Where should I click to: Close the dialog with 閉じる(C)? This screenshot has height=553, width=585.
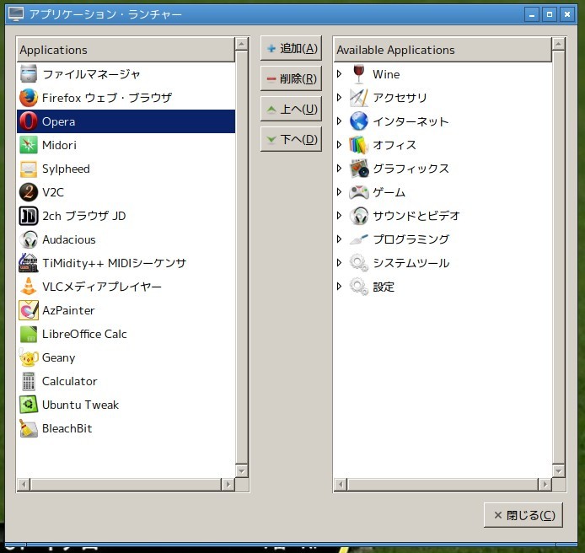pyautogui.click(x=523, y=515)
